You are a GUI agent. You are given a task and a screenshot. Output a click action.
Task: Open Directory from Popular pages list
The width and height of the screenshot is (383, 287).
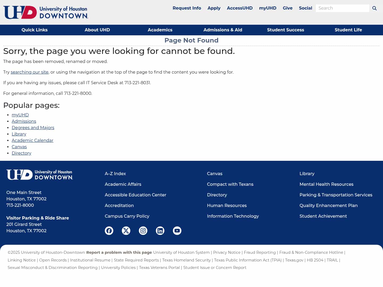click(x=22, y=153)
